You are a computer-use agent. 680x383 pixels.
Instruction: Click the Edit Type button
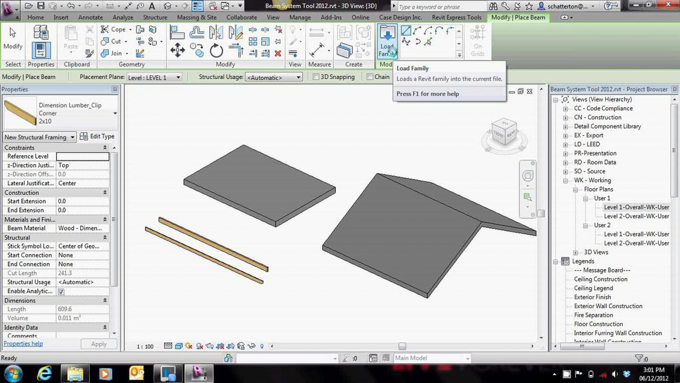coord(97,137)
